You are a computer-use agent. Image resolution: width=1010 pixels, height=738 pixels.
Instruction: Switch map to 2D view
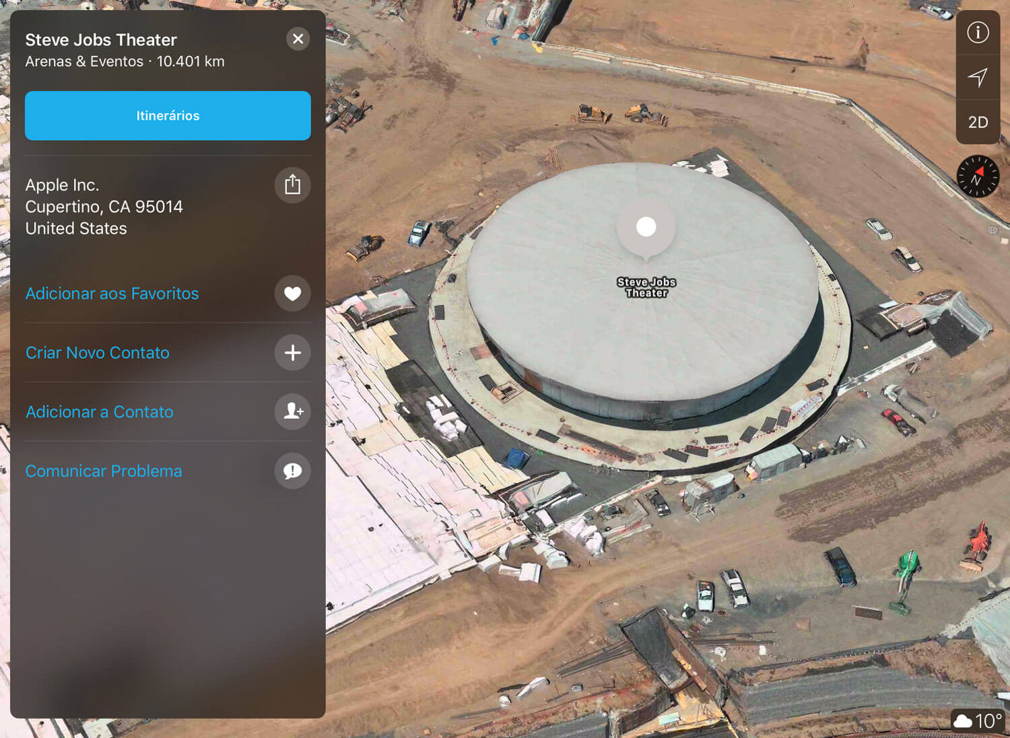pos(978,123)
